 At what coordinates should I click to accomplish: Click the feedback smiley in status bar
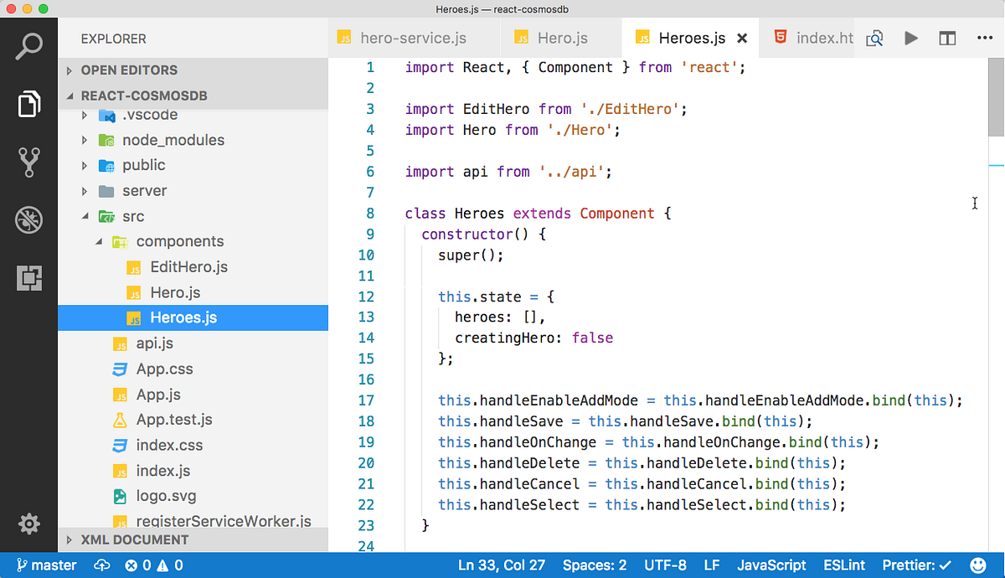pyautogui.click(x=978, y=565)
